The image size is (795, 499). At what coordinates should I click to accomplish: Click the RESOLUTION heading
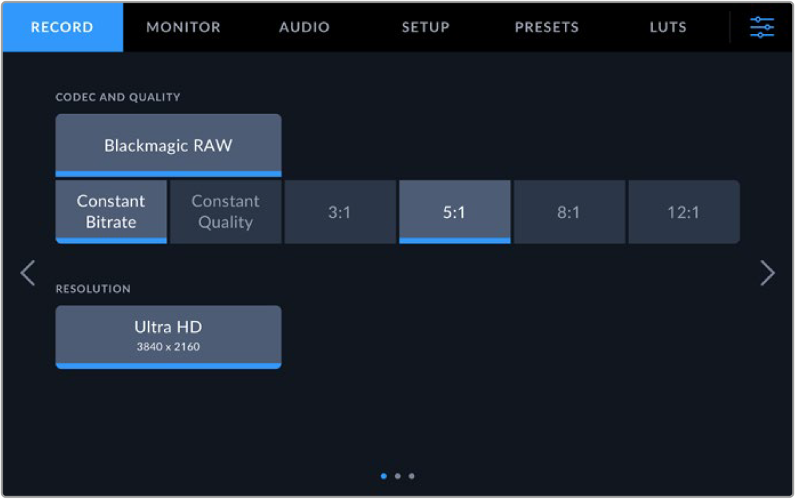[93, 289]
